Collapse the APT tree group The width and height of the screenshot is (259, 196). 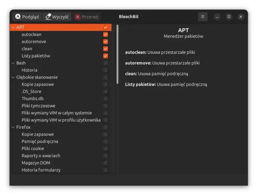coord(13,28)
